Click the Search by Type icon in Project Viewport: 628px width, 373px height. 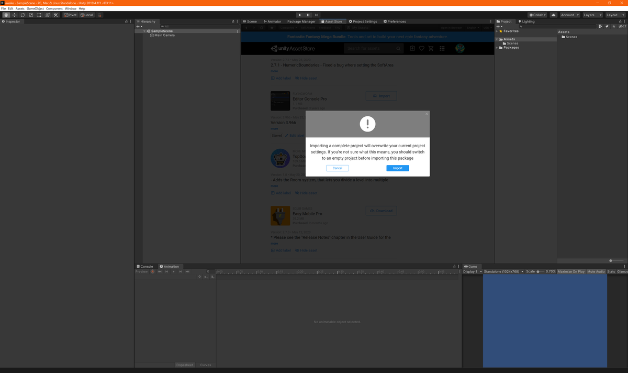pyautogui.click(x=600, y=26)
